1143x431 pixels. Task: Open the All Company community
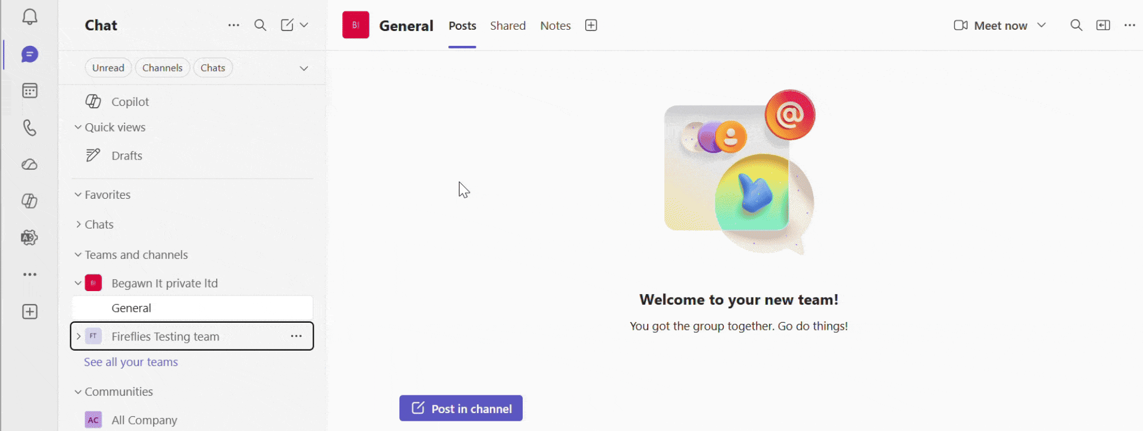coord(193,420)
